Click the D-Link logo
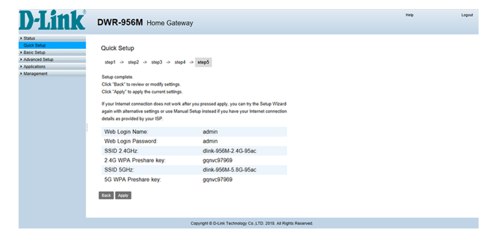480x246 pixels. 53,20
